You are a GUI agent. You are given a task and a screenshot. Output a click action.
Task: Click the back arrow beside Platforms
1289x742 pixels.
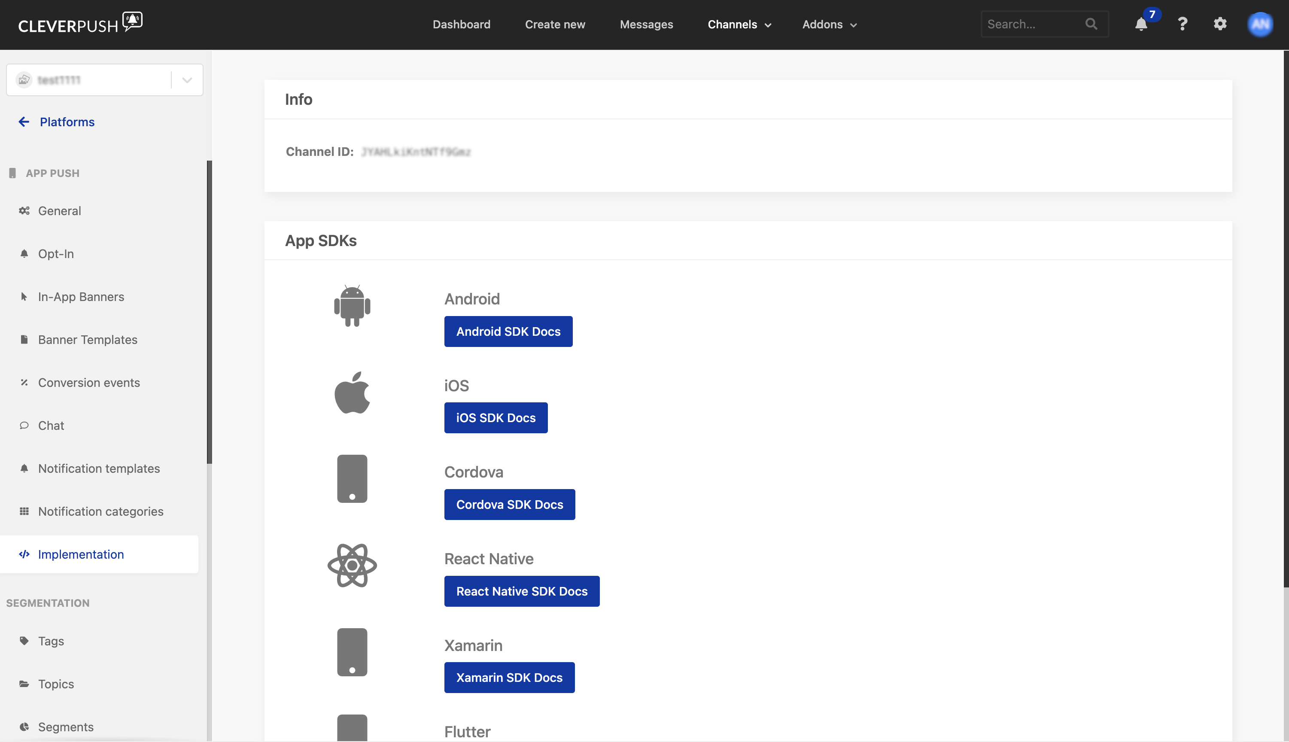click(x=24, y=122)
